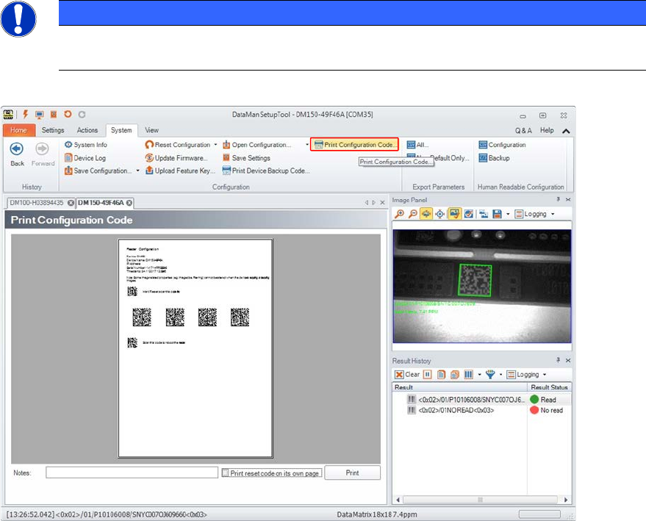Screen dimensions: 646x521
Task: Click the Save Settings ribbon icon
Action: tap(227, 158)
